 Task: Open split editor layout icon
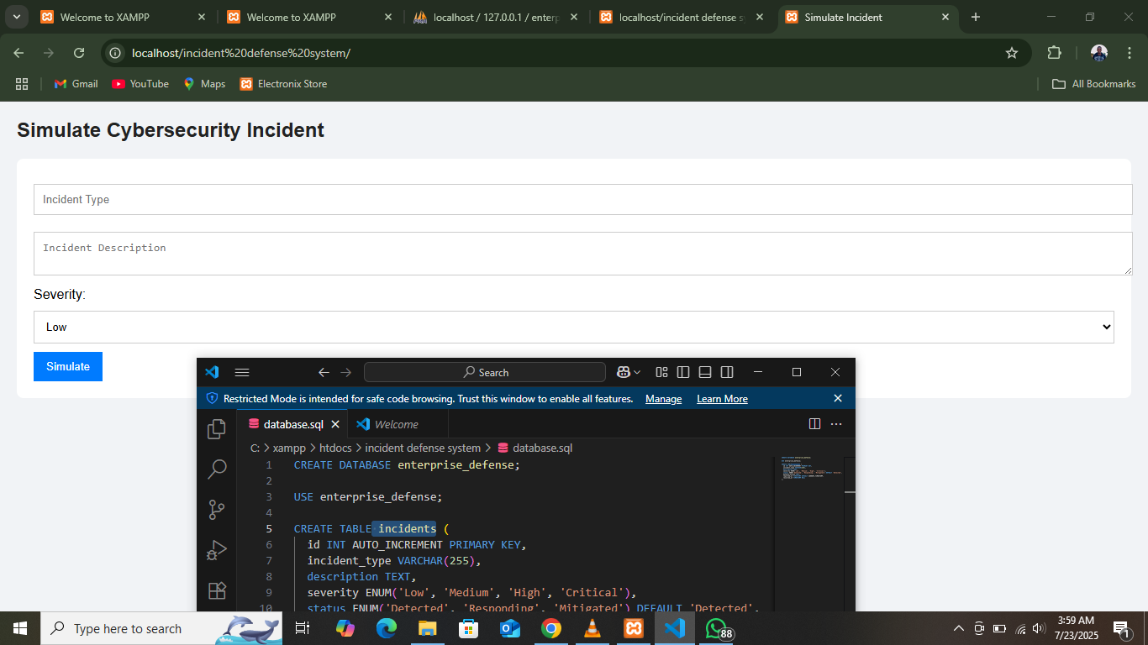click(814, 424)
